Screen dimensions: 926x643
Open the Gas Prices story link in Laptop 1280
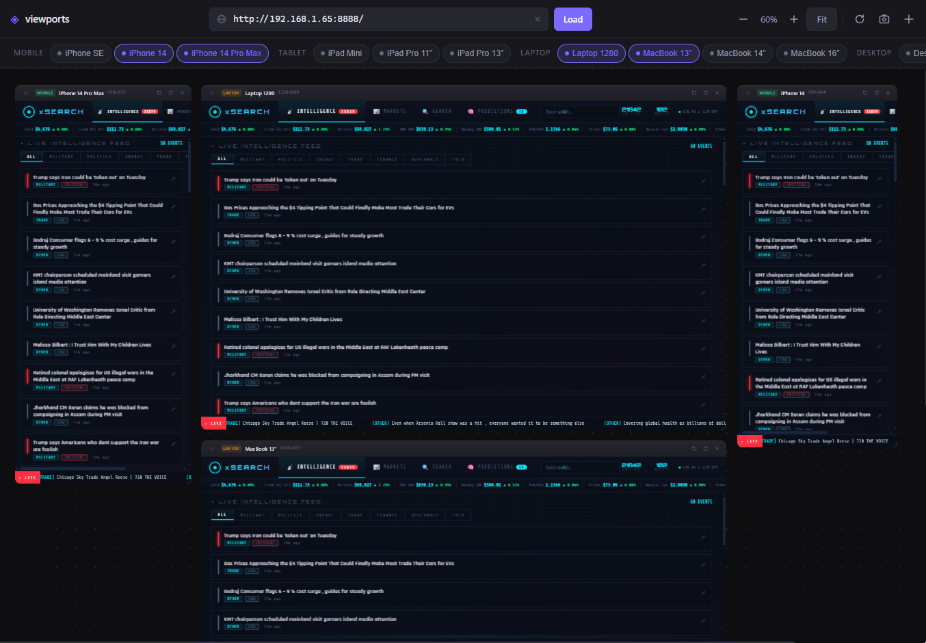[x=703, y=209]
